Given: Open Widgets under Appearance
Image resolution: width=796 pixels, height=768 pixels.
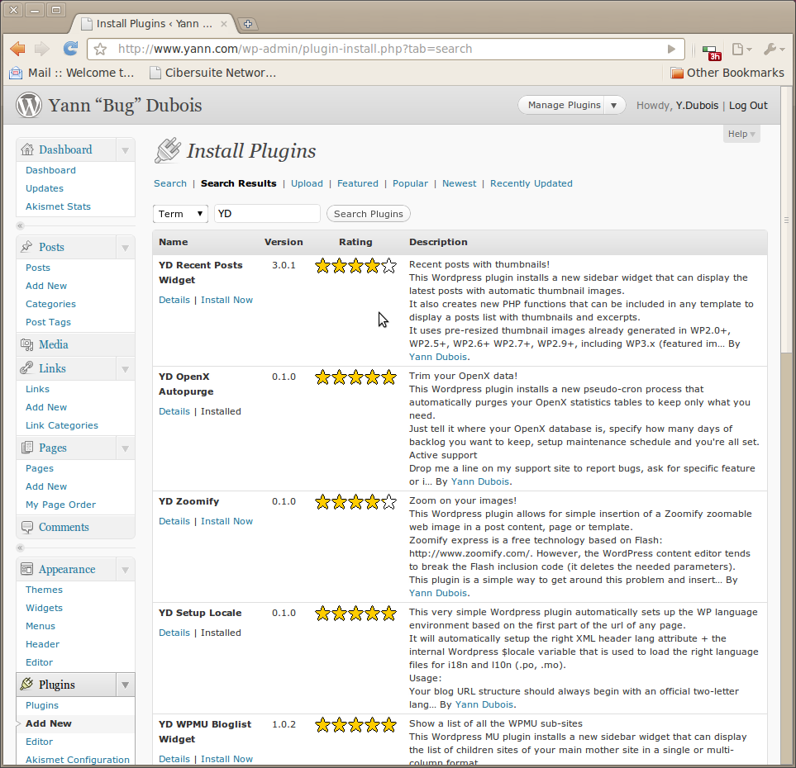Looking at the screenshot, I should (44, 608).
